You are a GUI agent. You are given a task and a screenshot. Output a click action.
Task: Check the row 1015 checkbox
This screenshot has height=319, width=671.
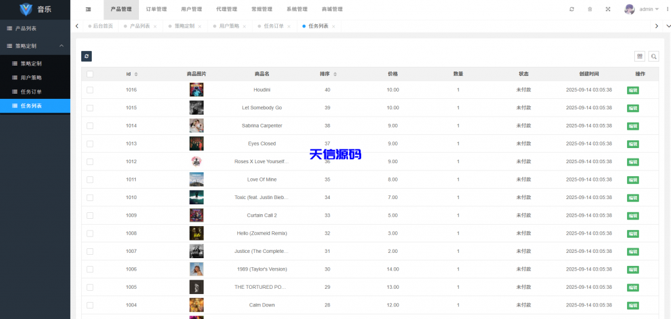click(x=90, y=108)
